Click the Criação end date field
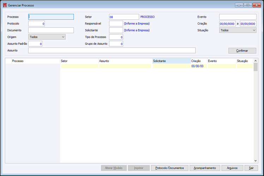The image size is (264, 176). 248,24
